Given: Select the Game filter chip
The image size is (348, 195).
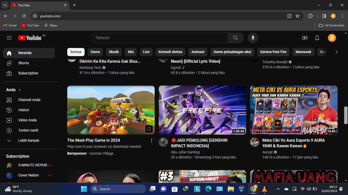Looking at the screenshot, I should pos(95,52).
